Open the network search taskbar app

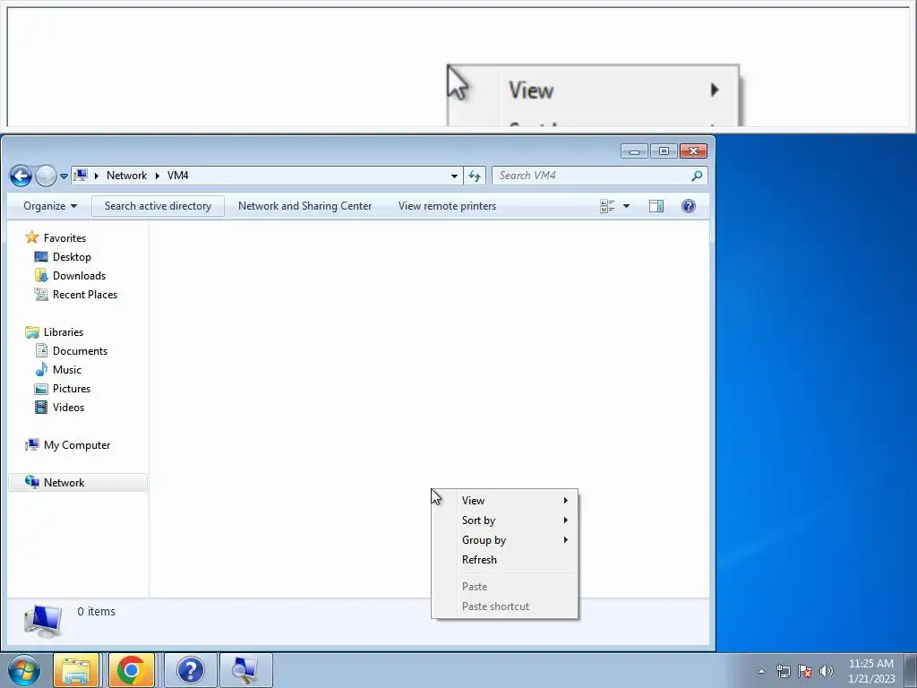pos(245,670)
